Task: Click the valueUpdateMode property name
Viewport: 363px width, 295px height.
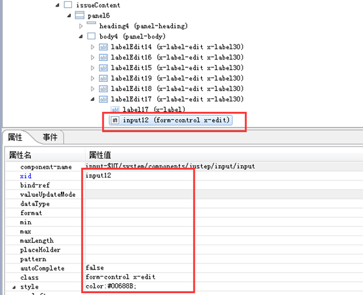Action: tap(48, 194)
